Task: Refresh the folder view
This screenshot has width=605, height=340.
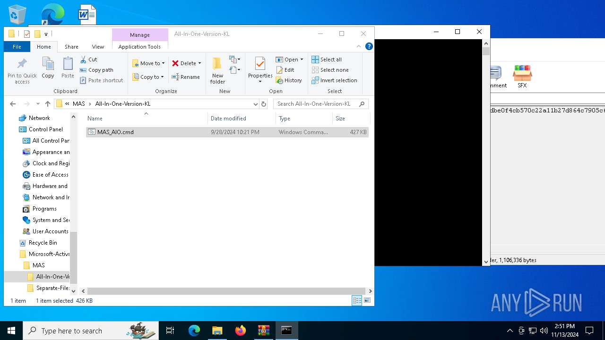Action: click(264, 104)
